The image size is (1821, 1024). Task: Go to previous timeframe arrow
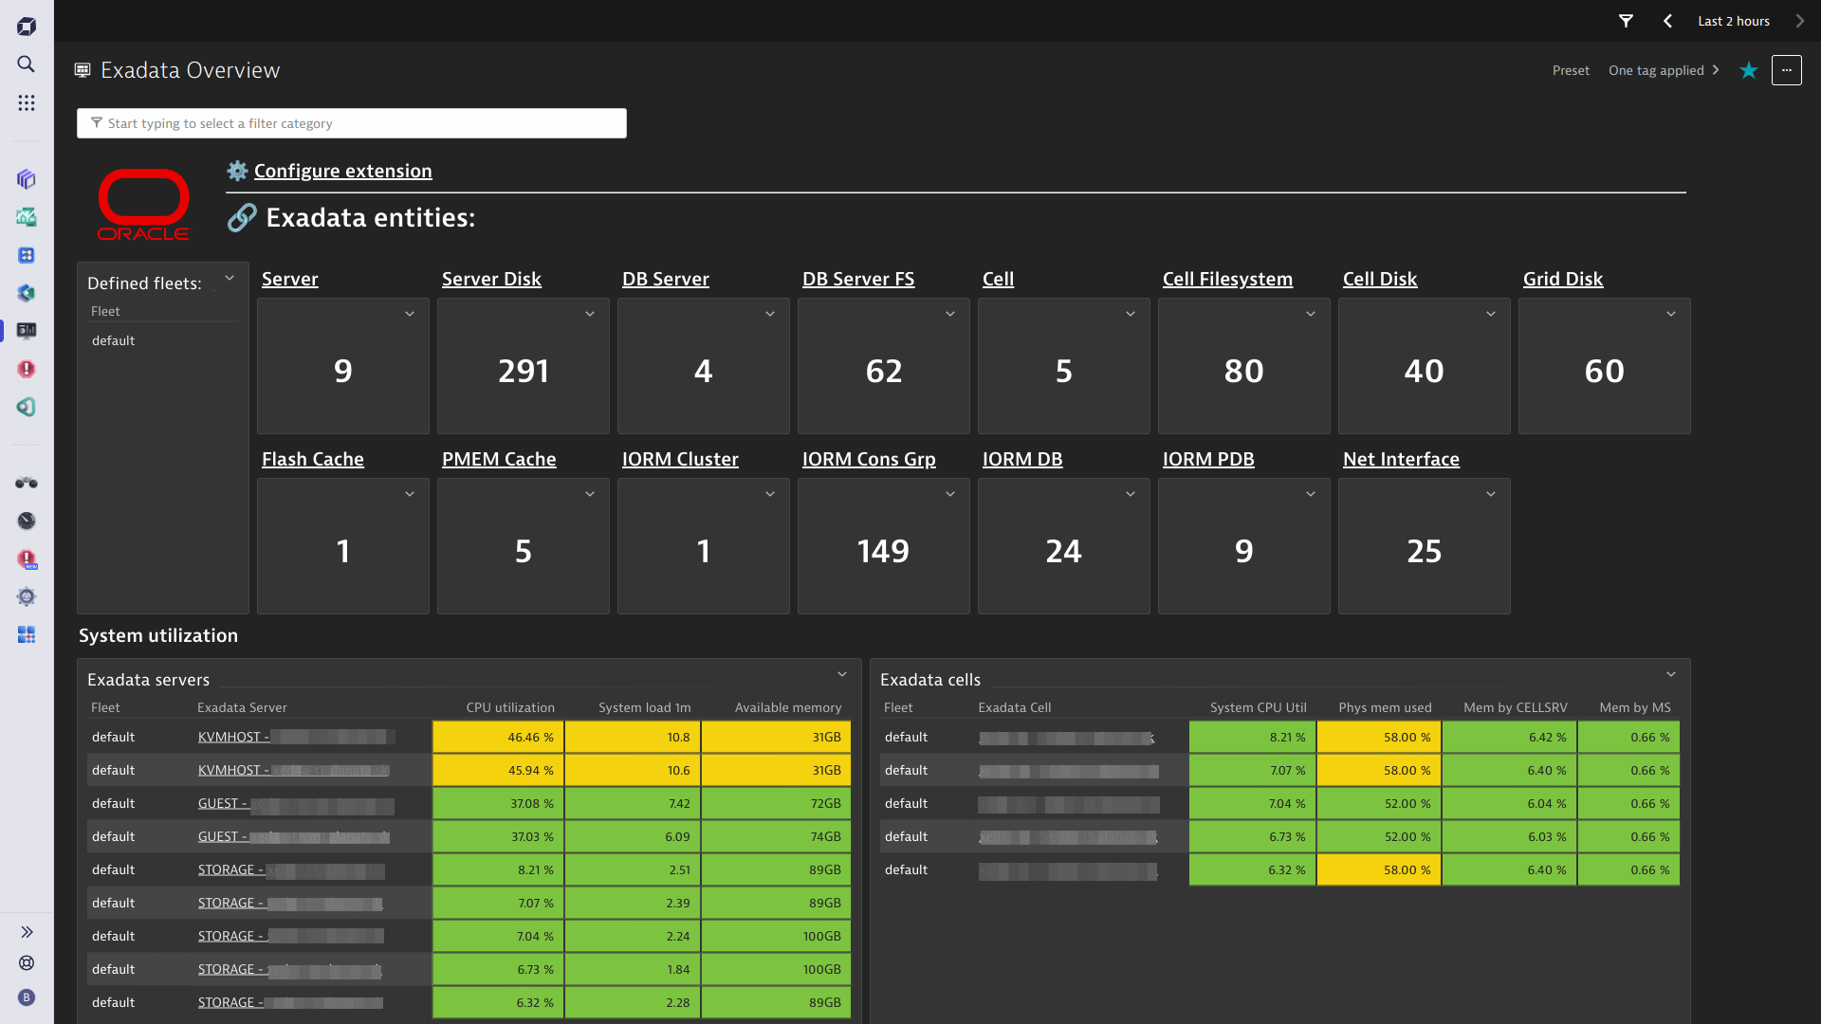1668,21
